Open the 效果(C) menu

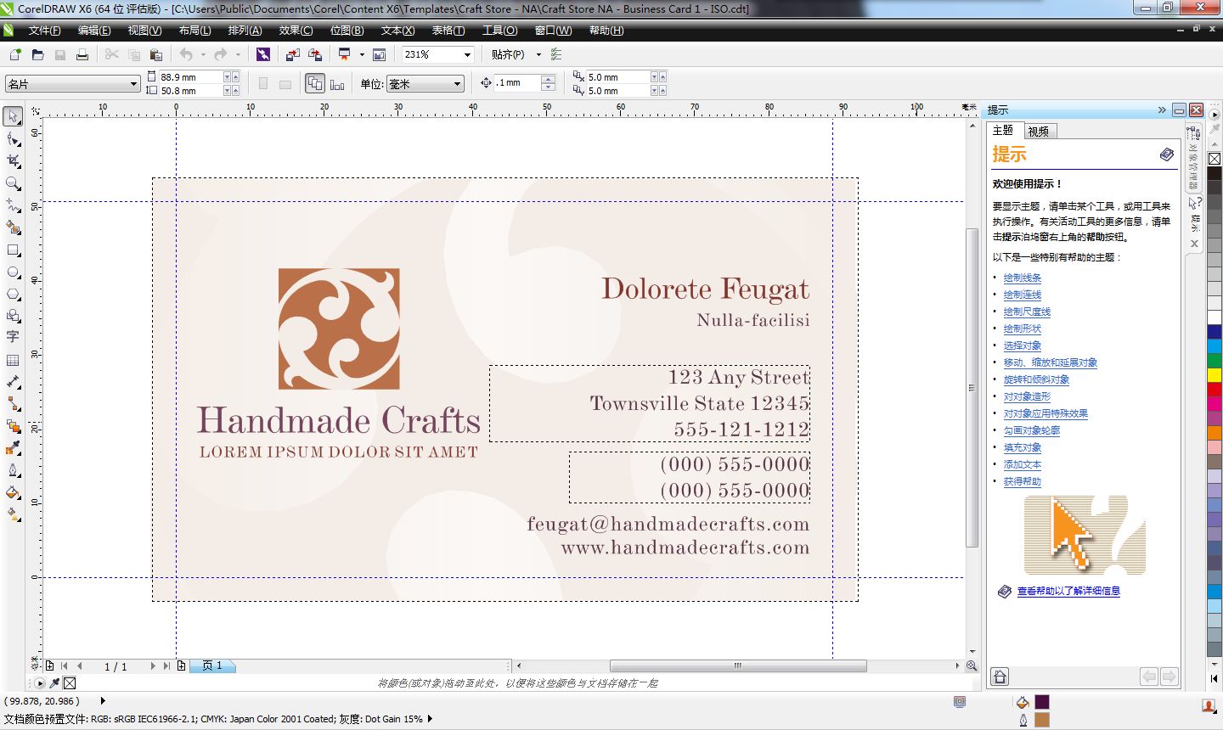click(x=296, y=31)
